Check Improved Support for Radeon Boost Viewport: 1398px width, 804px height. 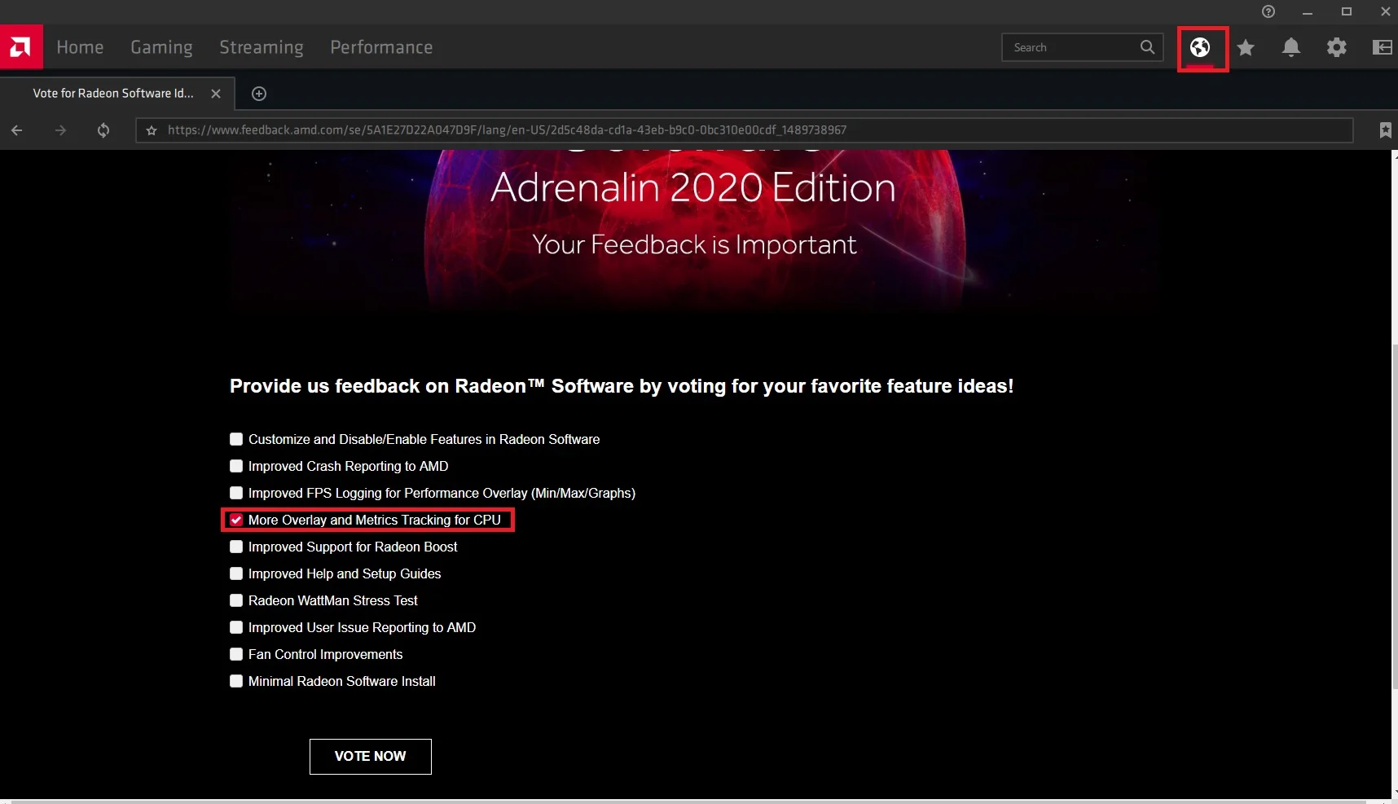tap(236, 547)
